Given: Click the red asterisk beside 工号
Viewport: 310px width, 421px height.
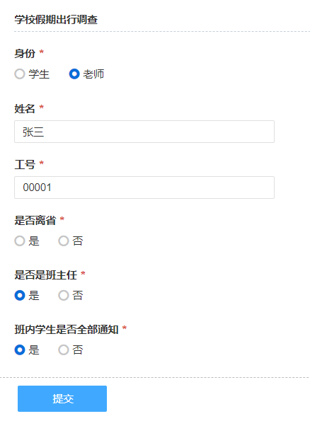Looking at the screenshot, I should (41, 163).
